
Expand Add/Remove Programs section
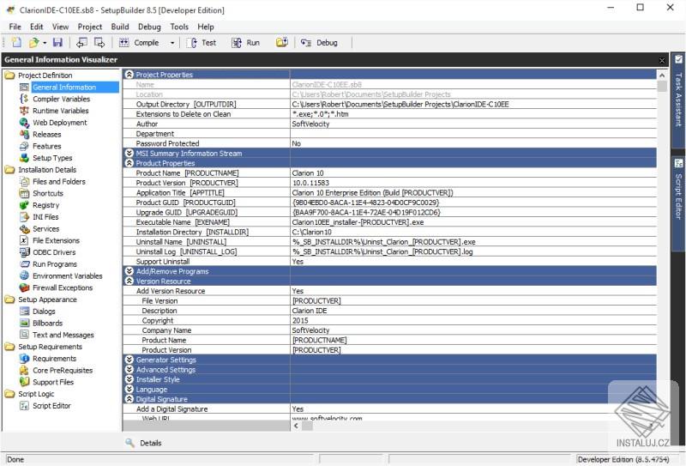pos(129,271)
